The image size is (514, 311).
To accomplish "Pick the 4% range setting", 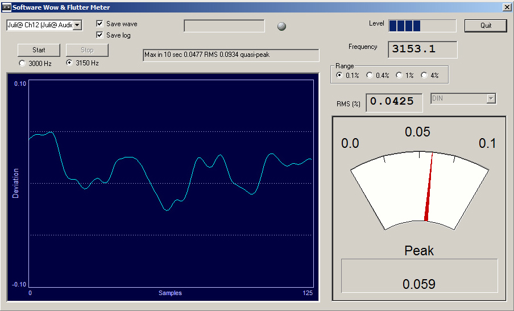I will [424, 75].
